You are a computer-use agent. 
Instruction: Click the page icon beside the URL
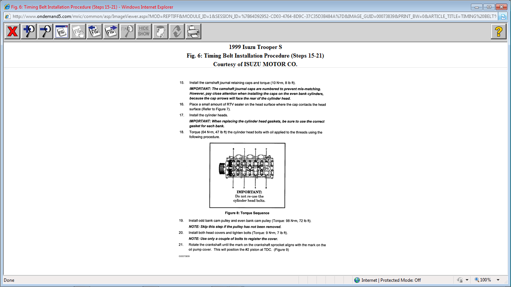click(7, 16)
